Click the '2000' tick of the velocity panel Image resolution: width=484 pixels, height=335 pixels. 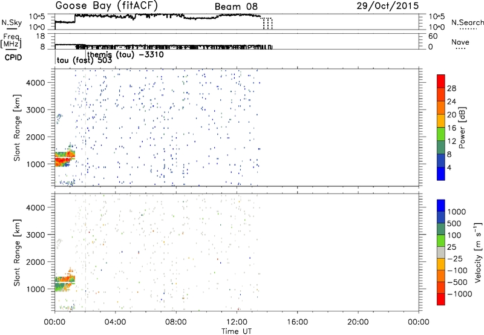click(x=35, y=262)
